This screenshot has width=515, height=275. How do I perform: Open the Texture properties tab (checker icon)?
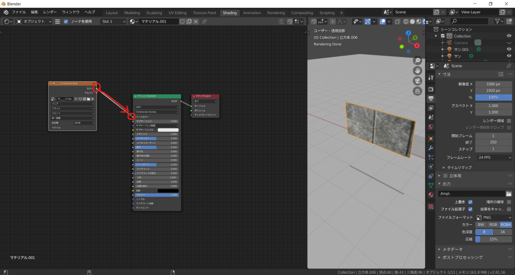431,206
